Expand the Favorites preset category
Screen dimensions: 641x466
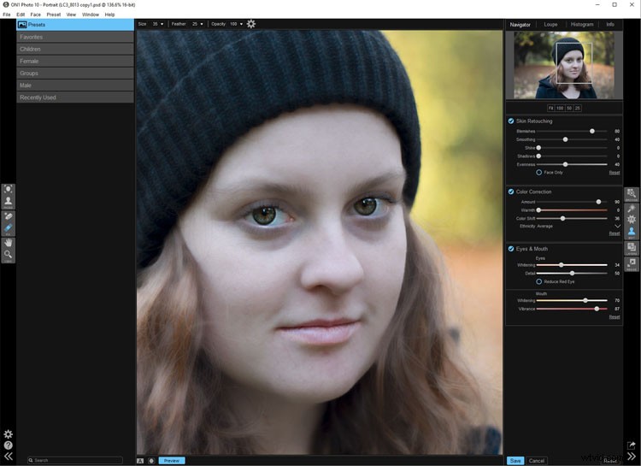[x=75, y=37]
